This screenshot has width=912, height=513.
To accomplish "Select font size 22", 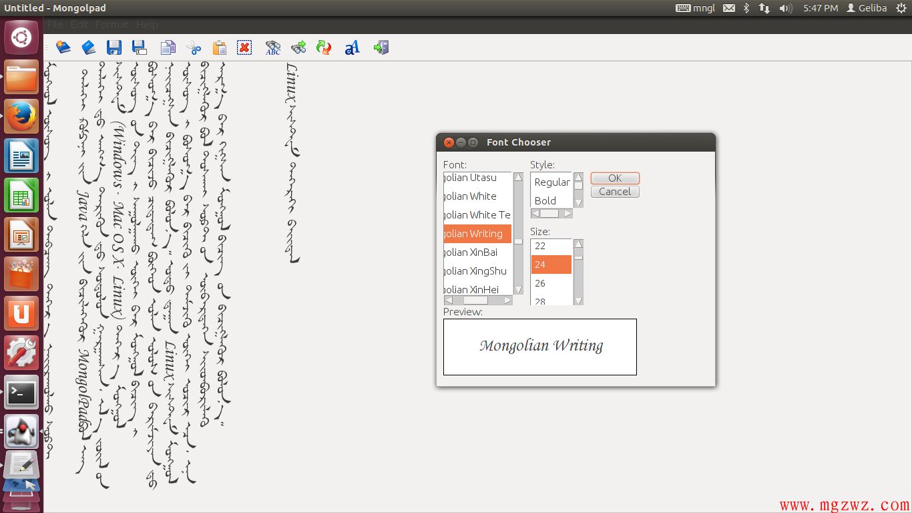I will (551, 246).
